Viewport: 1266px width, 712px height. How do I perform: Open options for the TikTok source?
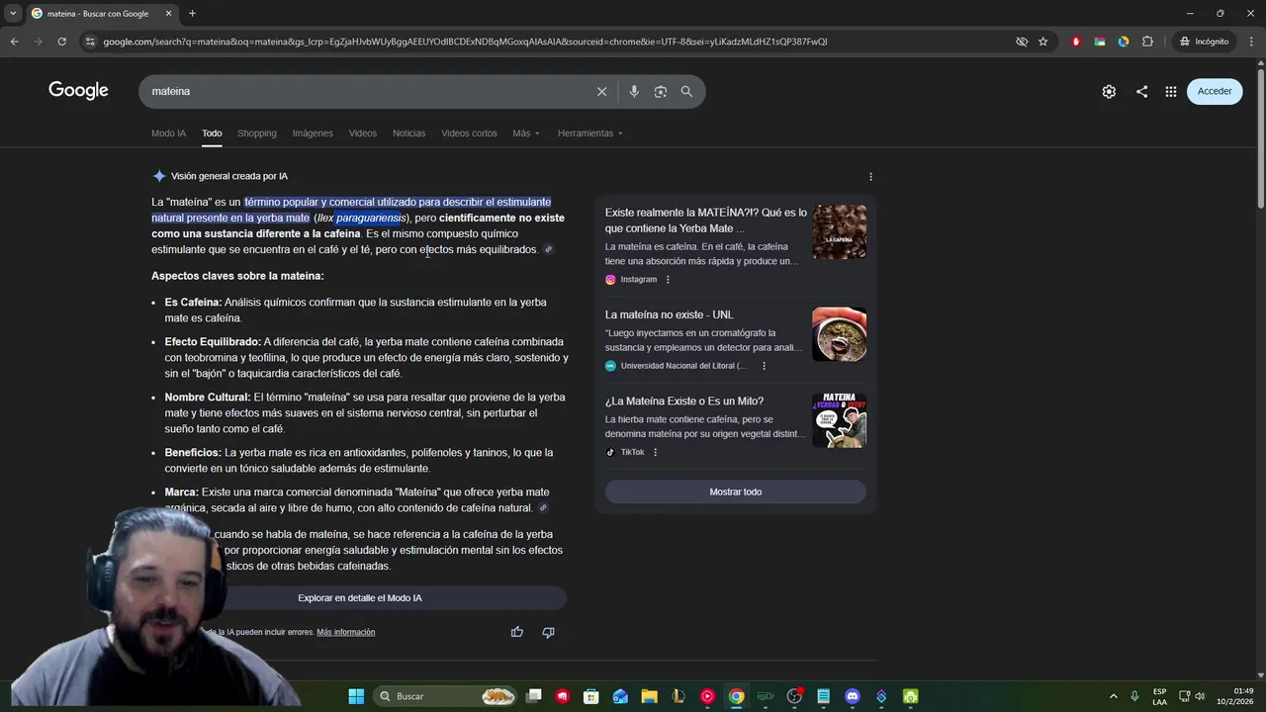click(655, 452)
